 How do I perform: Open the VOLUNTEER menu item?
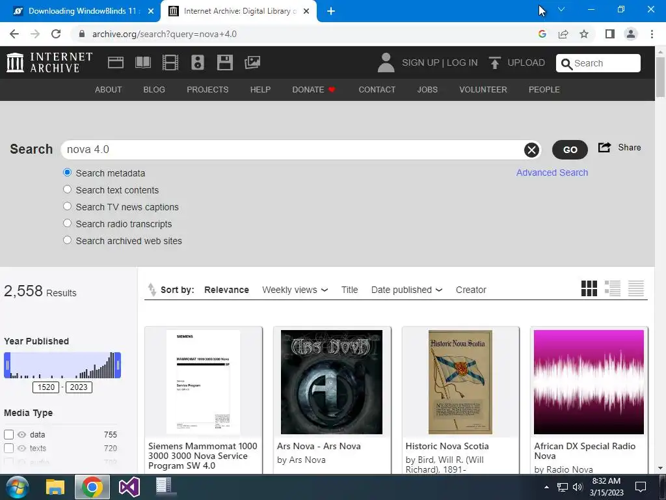483,90
